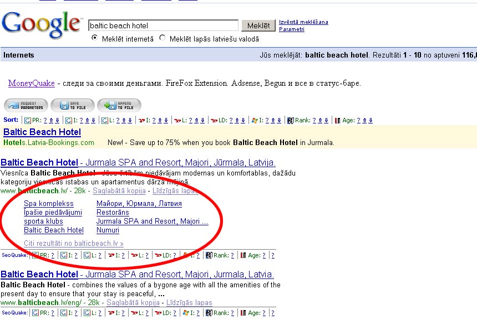
Task: Open the 'Izvērstā meklēšana' advanced search link
Action: click(x=303, y=22)
